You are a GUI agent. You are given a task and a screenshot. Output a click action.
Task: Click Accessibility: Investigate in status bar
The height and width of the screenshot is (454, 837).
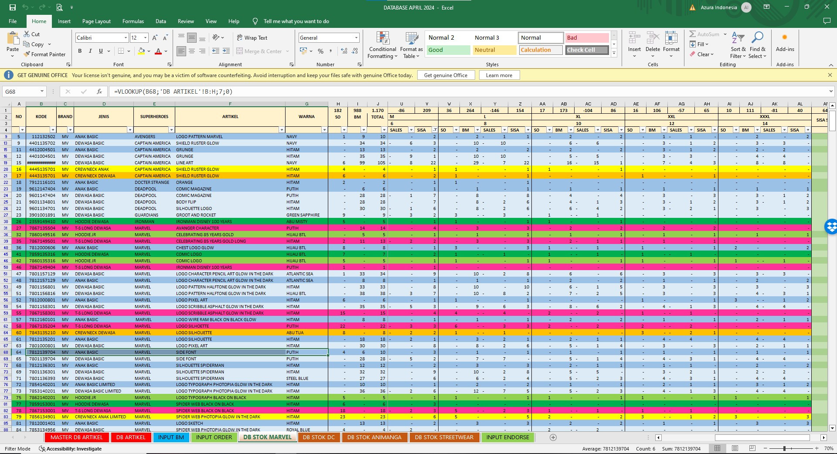coord(70,449)
